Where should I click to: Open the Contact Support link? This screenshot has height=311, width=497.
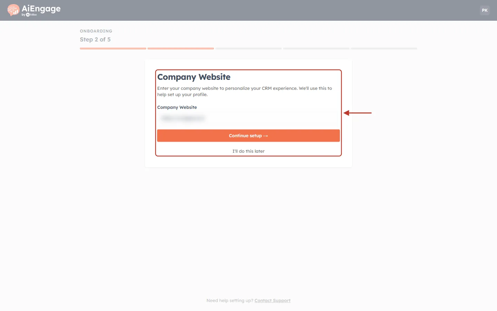pos(272,301)
